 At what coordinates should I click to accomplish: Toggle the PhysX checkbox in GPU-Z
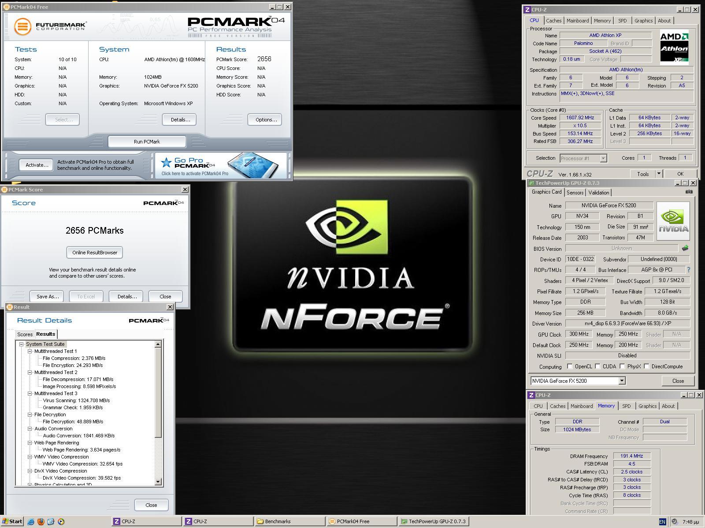pos(622,366)
